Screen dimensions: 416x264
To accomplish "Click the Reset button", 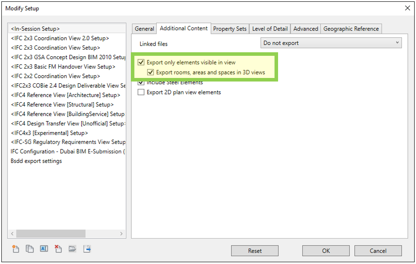I will point(255,251).
